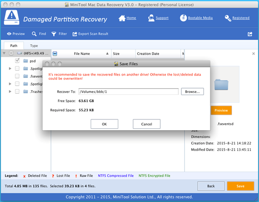The width and height of the screenshot is (259, 202).
Task: Click the .Trashes folder icon
Action: click(x=25, y=91)
